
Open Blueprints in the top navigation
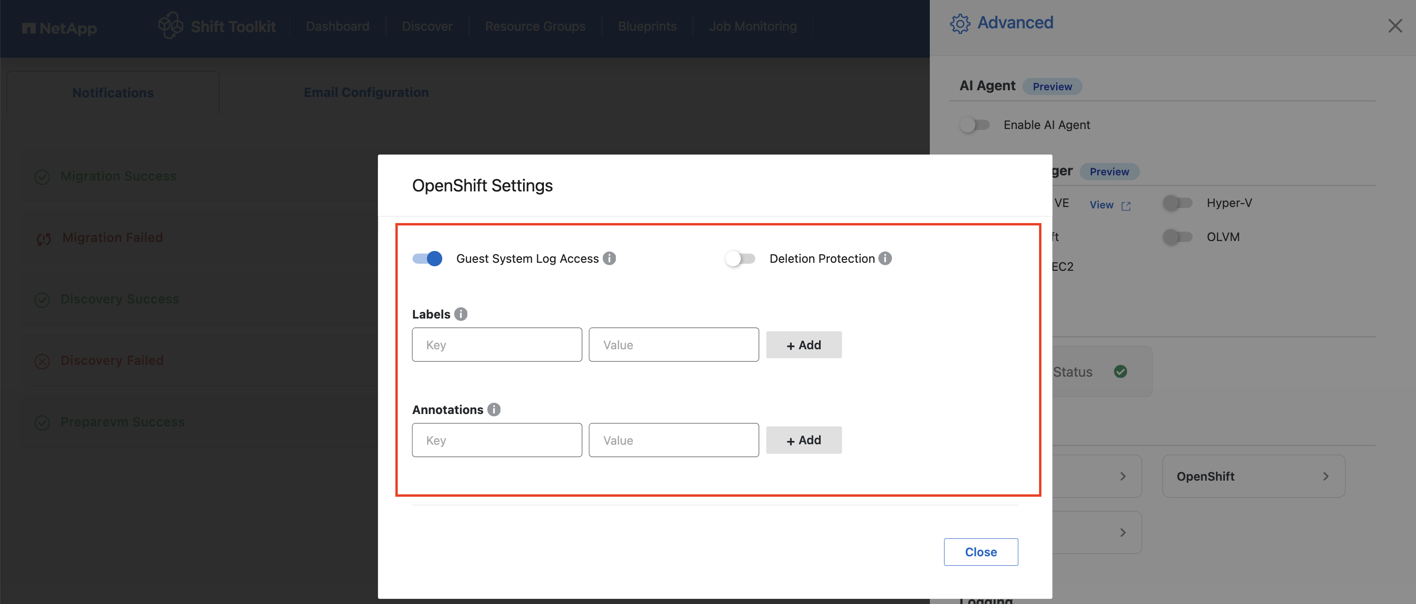(647, 26)
